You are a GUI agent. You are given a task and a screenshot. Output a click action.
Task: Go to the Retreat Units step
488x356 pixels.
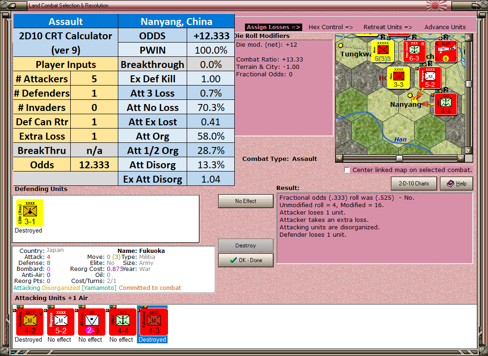click(388, 27)
